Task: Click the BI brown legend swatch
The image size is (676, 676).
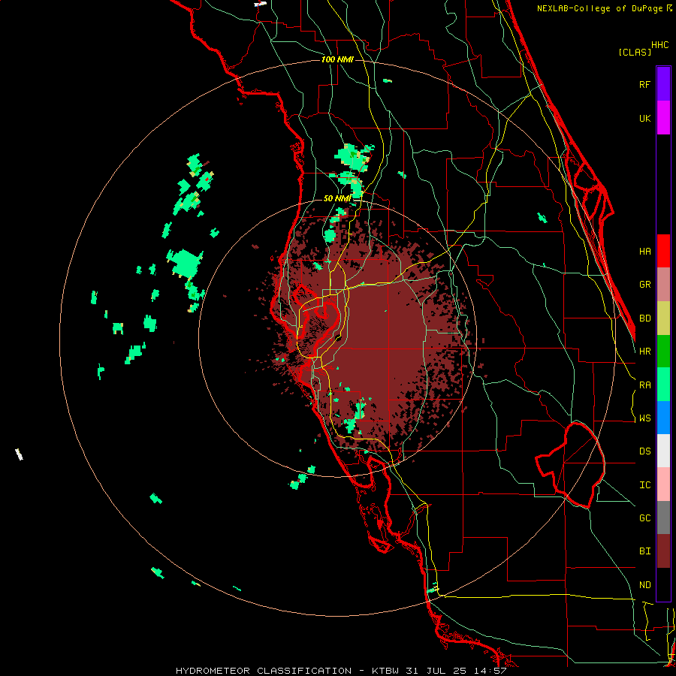Action: coord(663,551)
